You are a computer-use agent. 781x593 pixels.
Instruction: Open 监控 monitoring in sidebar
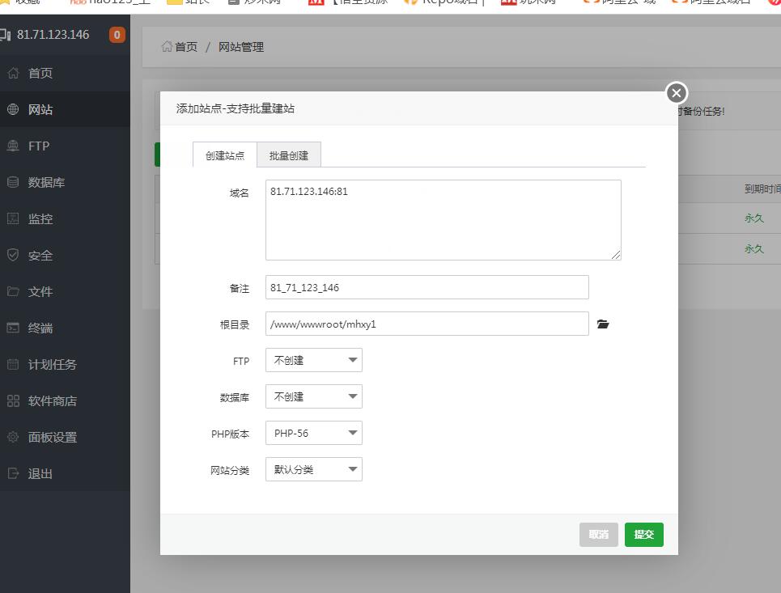click(x=40, y=219)
